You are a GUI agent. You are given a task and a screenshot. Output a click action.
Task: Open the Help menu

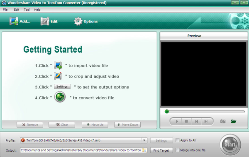37,10
